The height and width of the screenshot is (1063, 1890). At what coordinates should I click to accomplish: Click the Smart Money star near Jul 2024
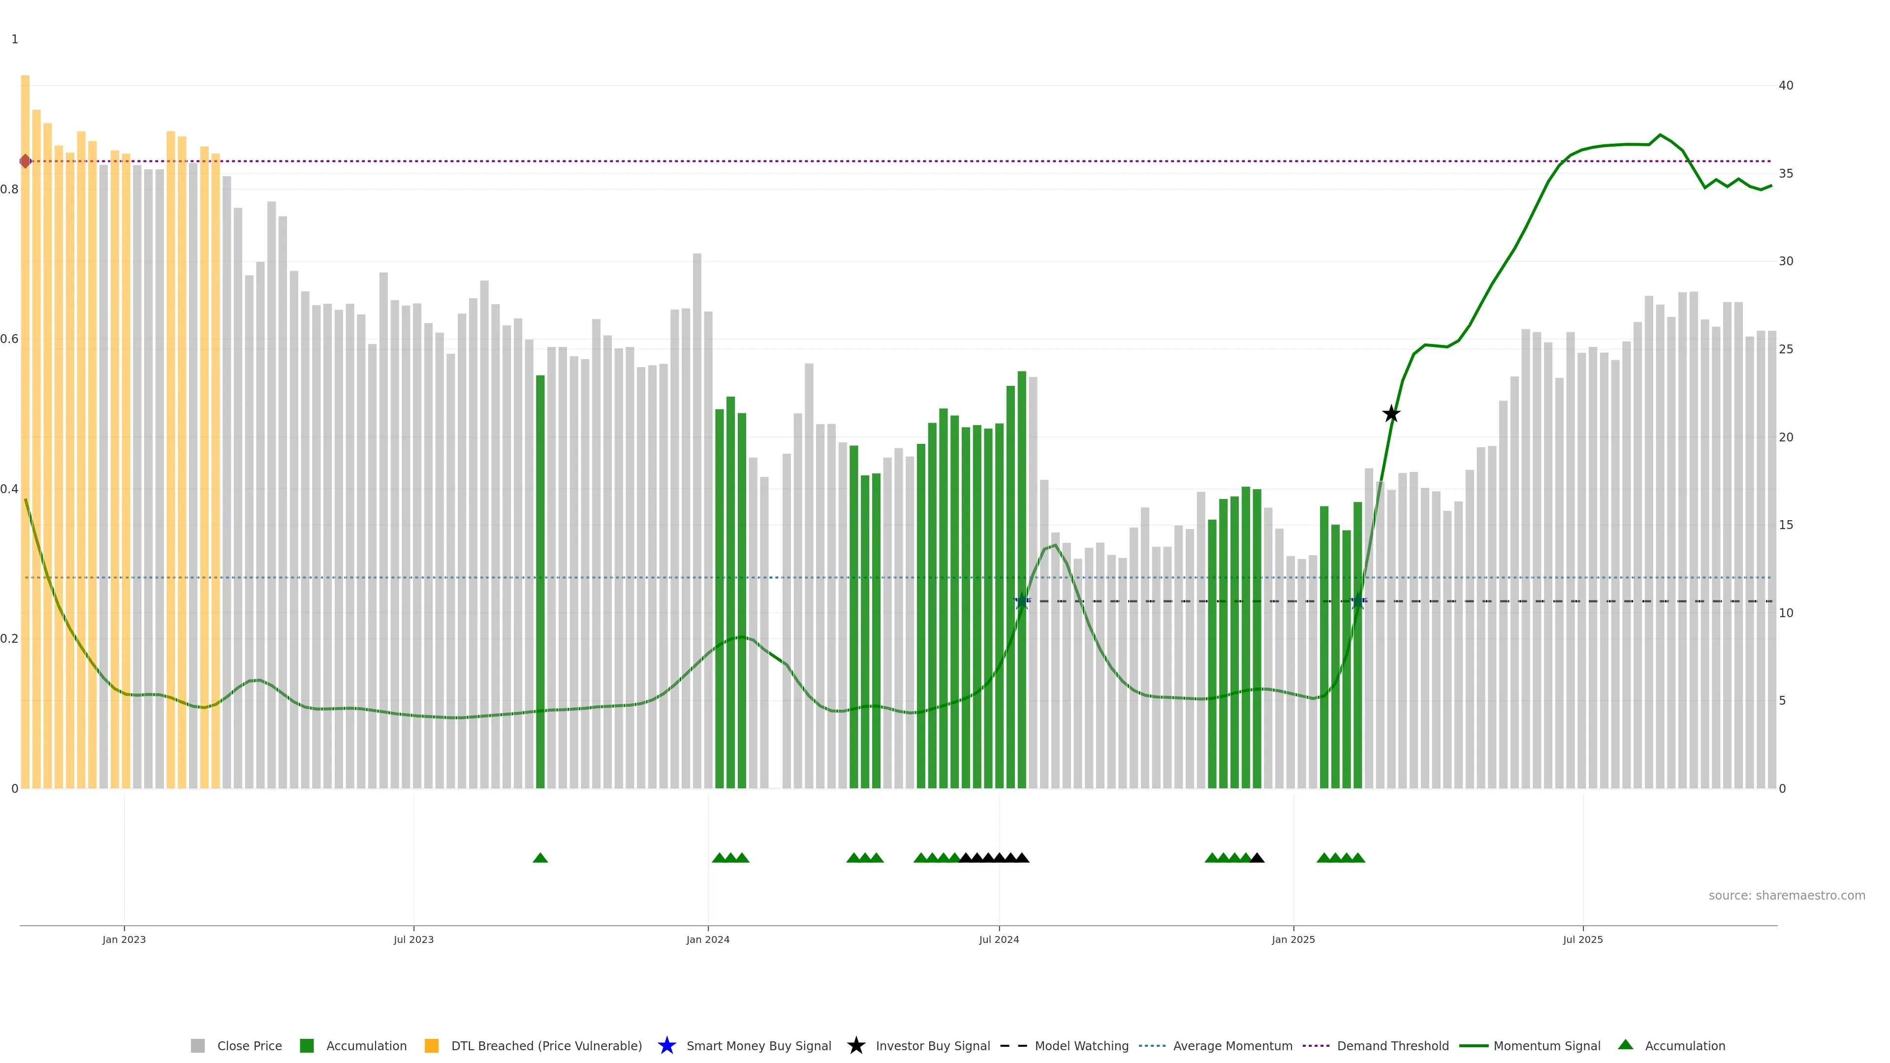coord(1022,601)
